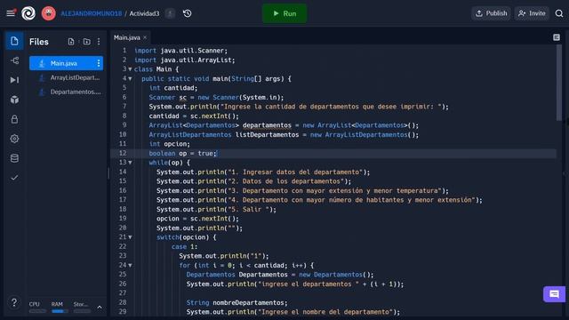Click on "boolean op = true;" line
Screen dimensions: 569x320
[183, 153]
